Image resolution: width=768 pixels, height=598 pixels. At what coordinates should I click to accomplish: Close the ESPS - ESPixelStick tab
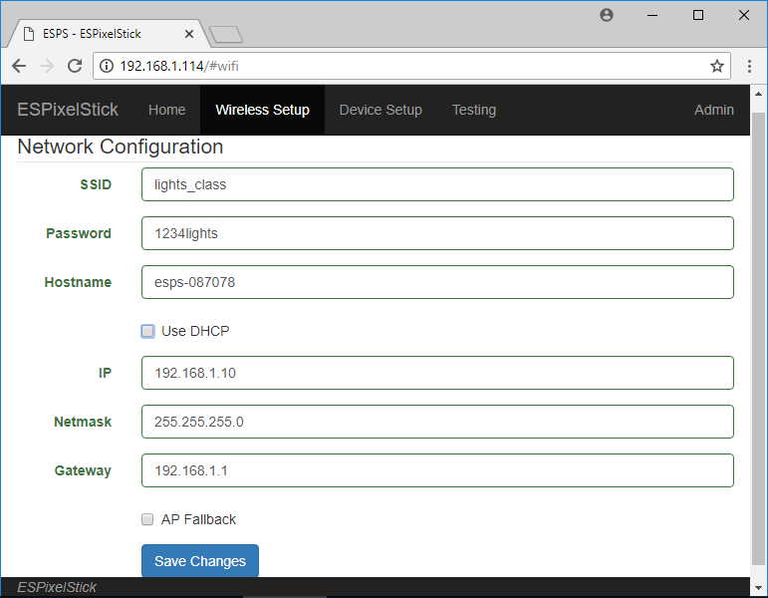(x=189, y=34)
